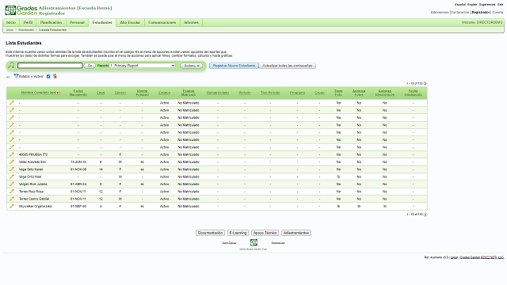This screenshot has width=507, height=285.
Task: Sort by Fecha Nacimiento column header
Action: [x=78, y=93]
